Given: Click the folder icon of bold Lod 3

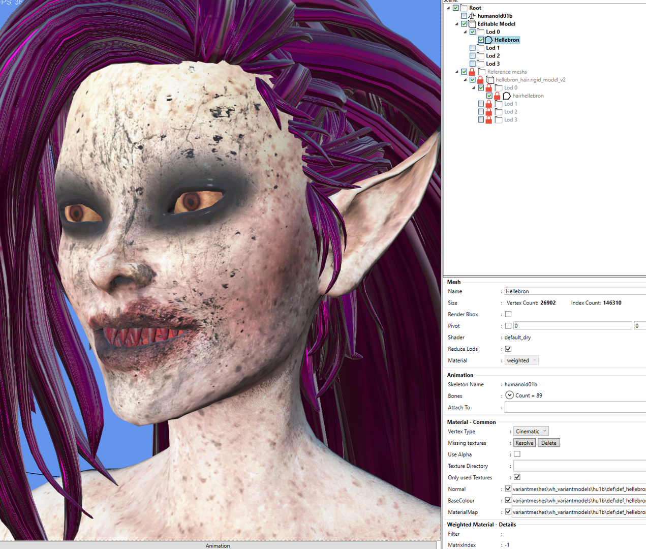Looking at the screenshot, I should tap(480, 64).
